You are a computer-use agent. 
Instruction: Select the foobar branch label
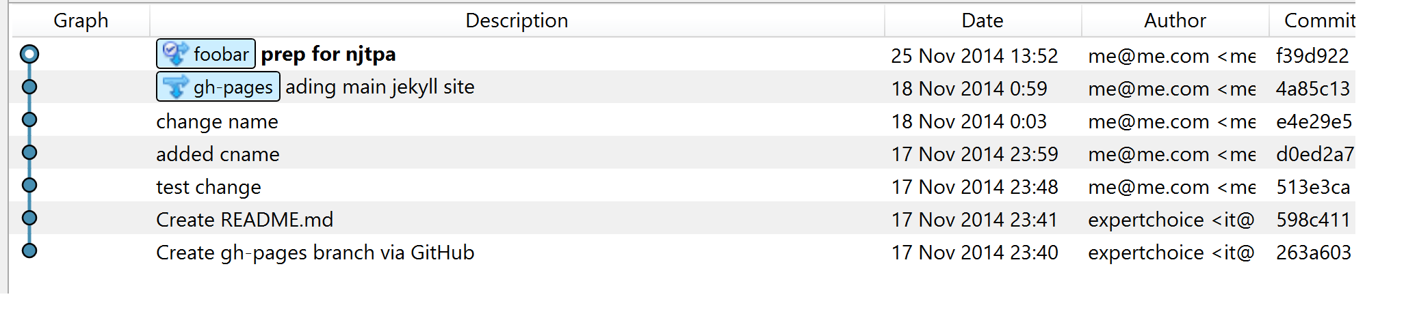220,54
